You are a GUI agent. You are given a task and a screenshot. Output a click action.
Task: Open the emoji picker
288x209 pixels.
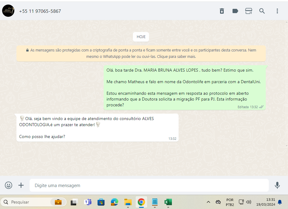pos(9,185)
